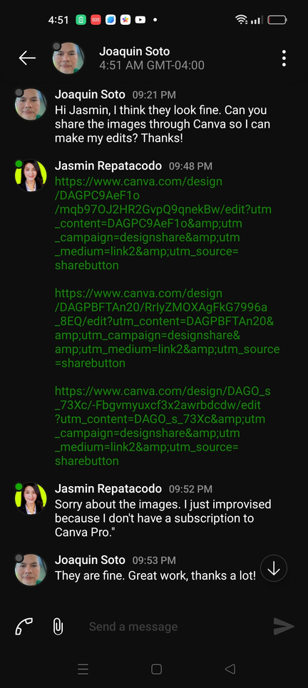Attach a file with the paperclip icon
Screen dimensions: 308x688
[58, 626]
